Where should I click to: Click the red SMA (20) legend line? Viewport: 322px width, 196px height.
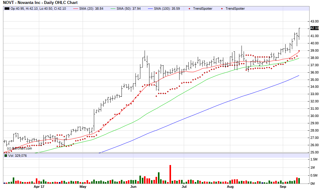(x=76, y=9)
